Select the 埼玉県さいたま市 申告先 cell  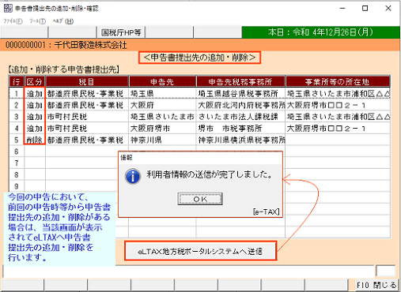[x=162, y=117]
